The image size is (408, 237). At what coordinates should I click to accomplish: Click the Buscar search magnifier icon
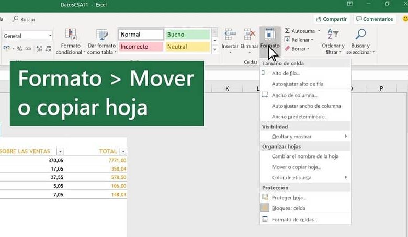(x=16, y=19)
